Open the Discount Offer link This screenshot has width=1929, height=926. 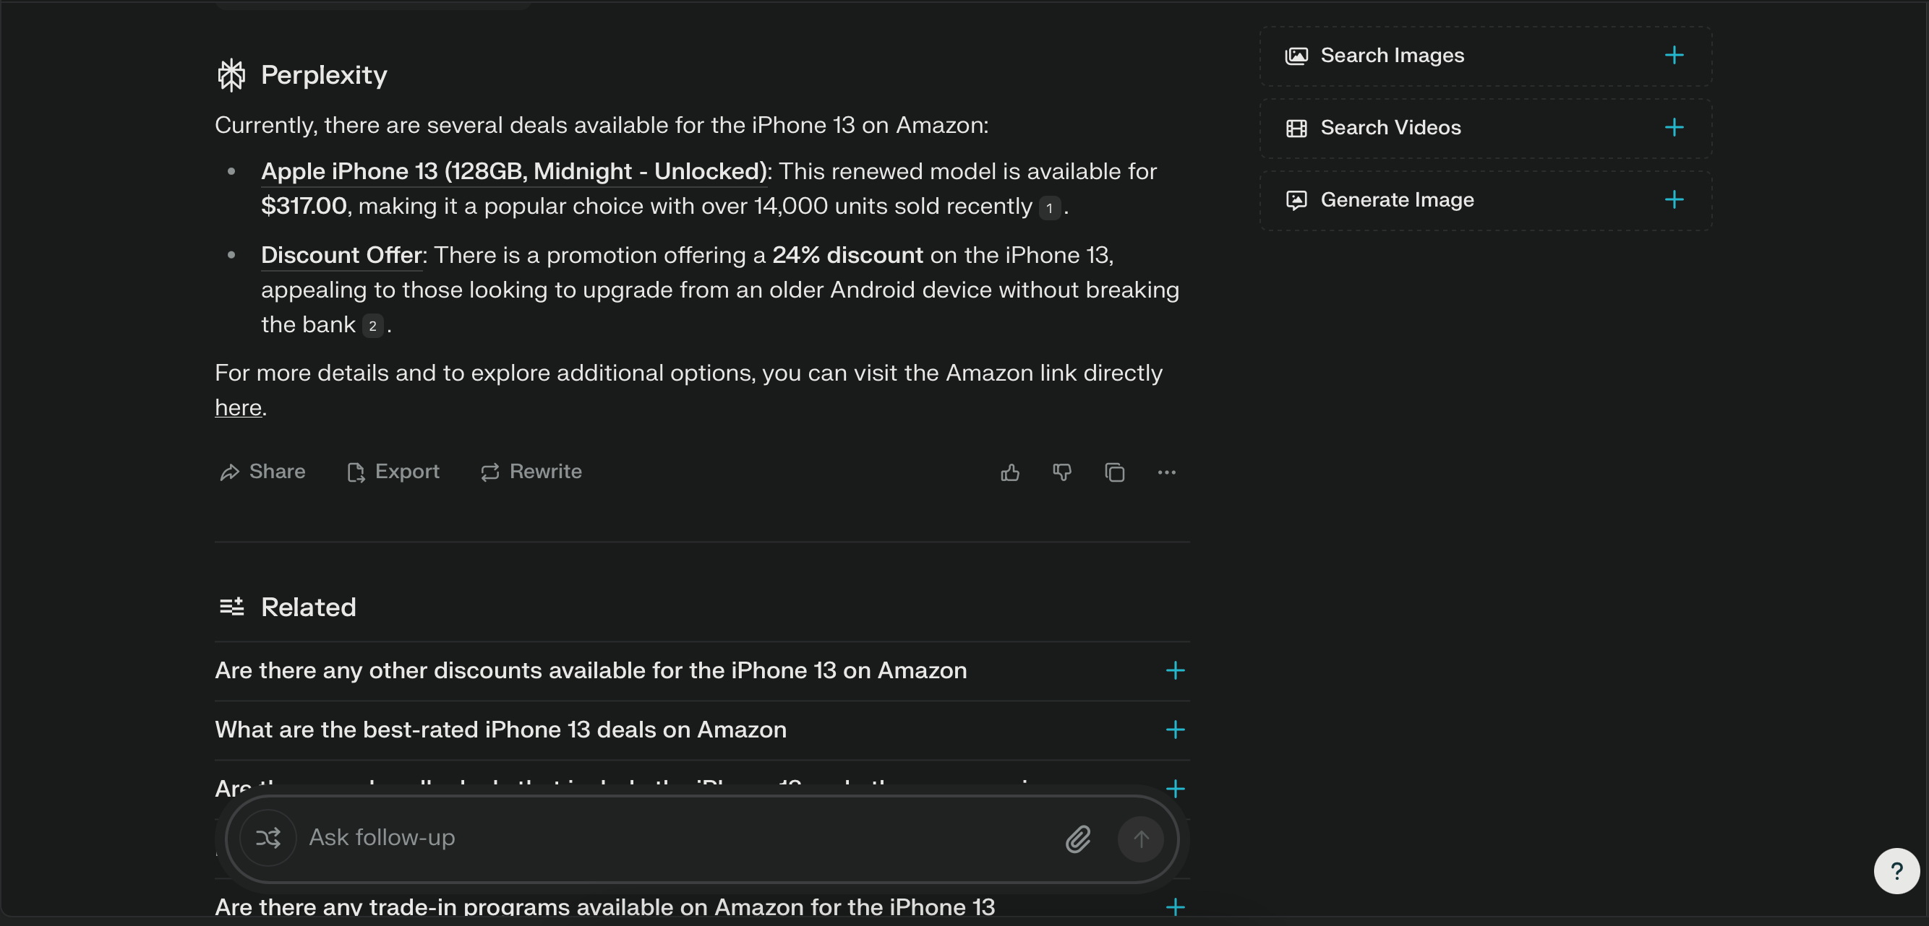click(x=341, y=256)
